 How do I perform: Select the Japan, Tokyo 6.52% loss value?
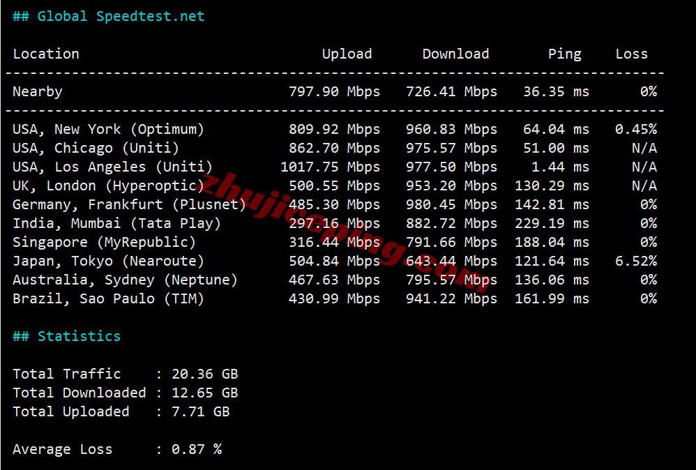636,261
